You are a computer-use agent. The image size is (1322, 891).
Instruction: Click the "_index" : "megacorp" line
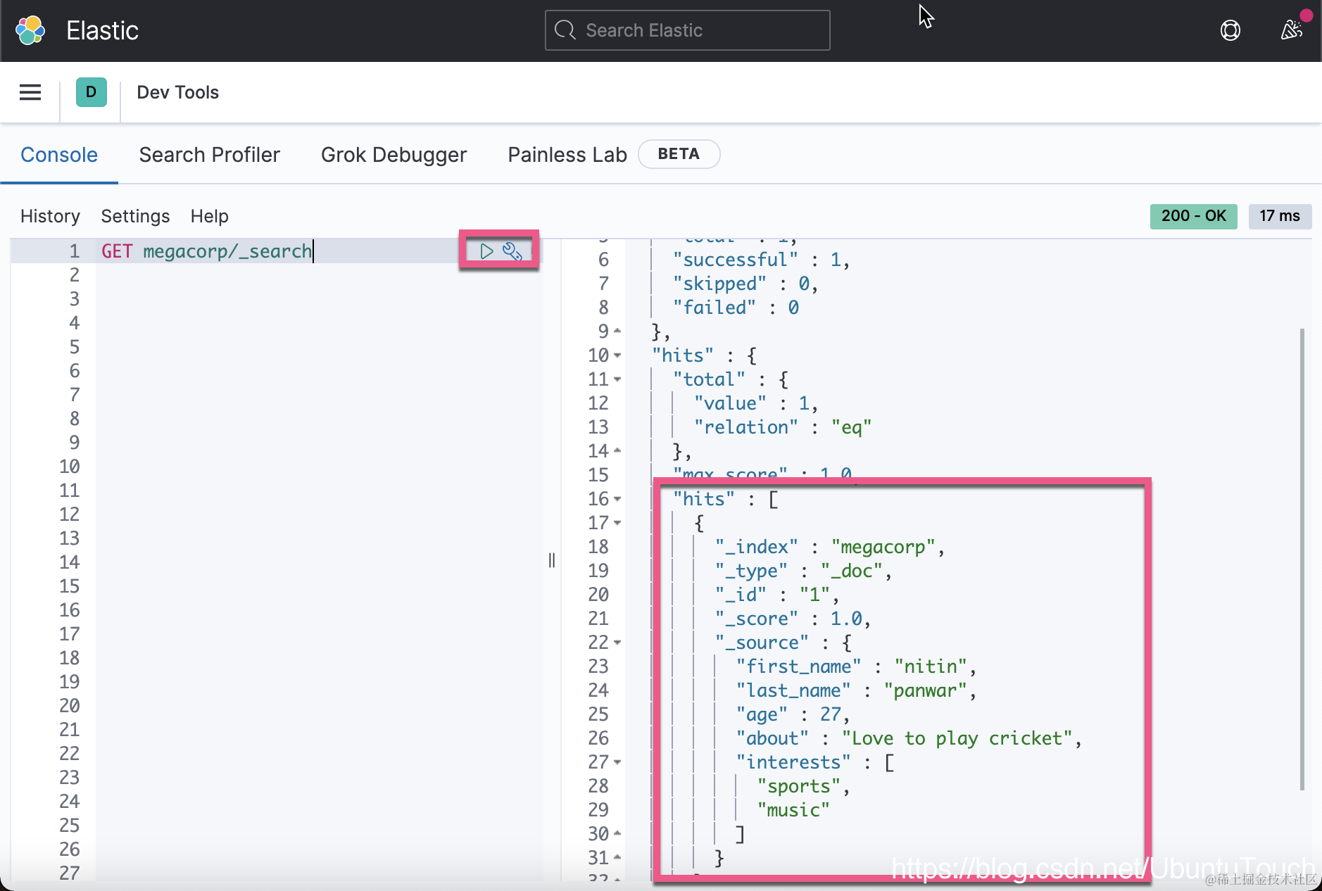(830, 547)
